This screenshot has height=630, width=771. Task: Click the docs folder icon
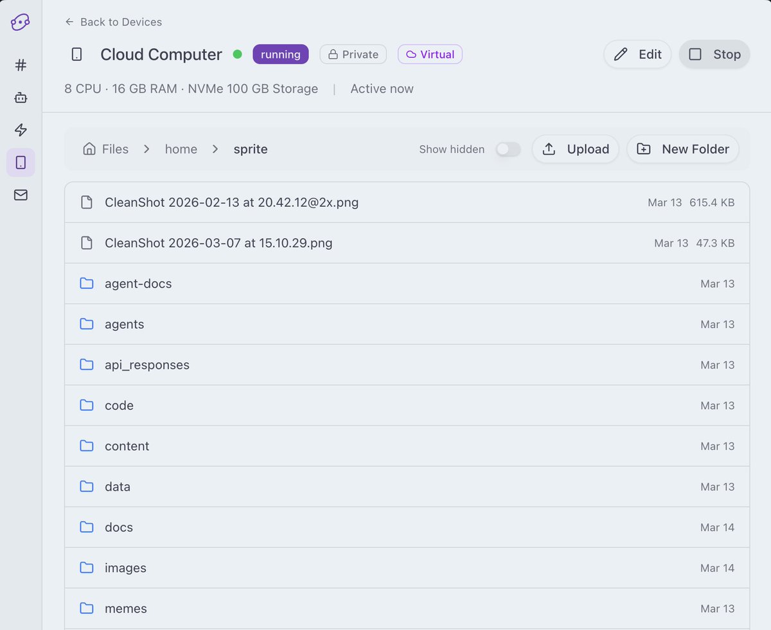point(87,527)
